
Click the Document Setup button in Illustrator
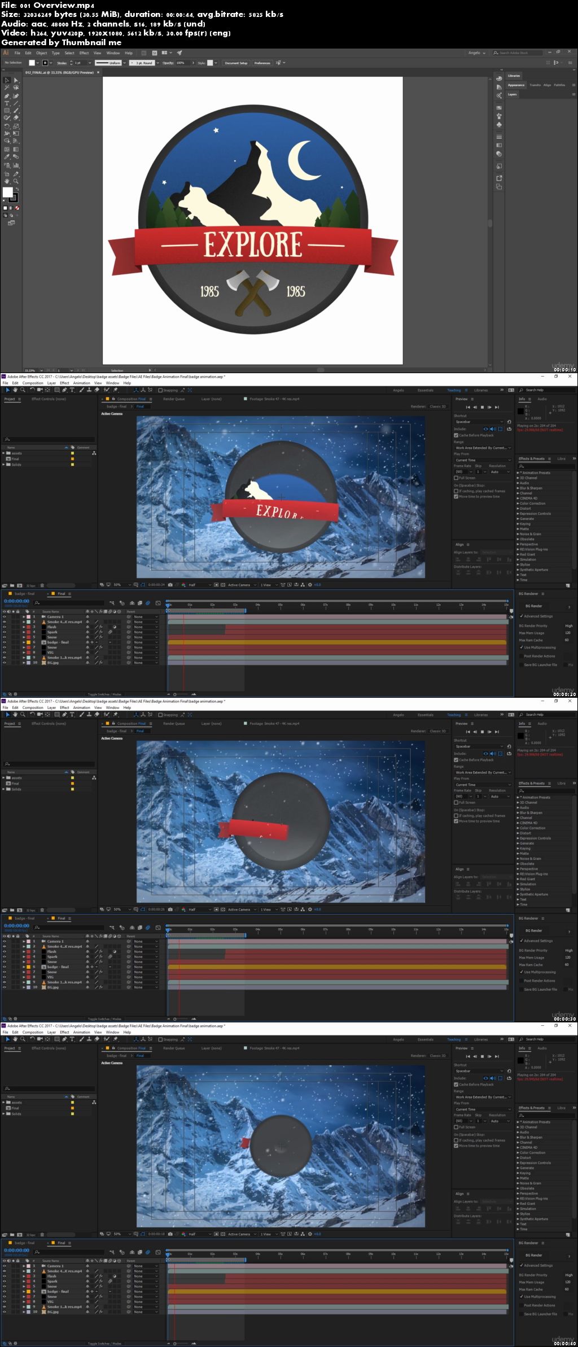point(236,63)
